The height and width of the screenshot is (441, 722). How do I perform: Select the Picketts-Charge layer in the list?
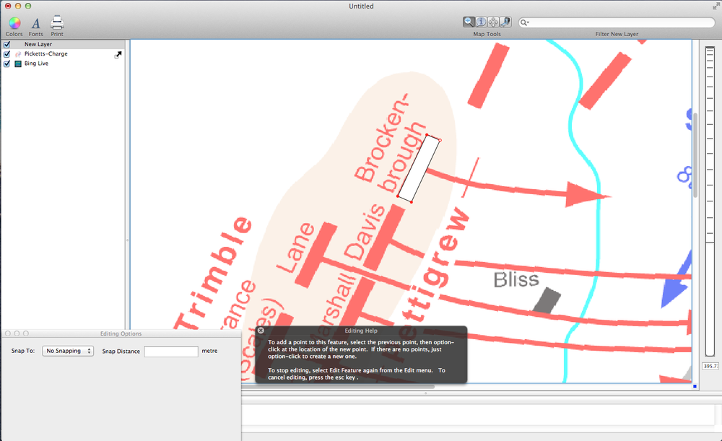click(x=46, y=54)
